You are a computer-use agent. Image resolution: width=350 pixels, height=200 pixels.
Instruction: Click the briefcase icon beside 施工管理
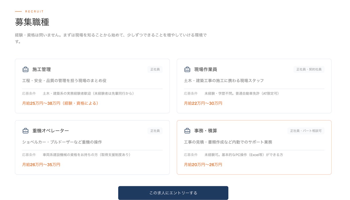[x=26, y=69]
